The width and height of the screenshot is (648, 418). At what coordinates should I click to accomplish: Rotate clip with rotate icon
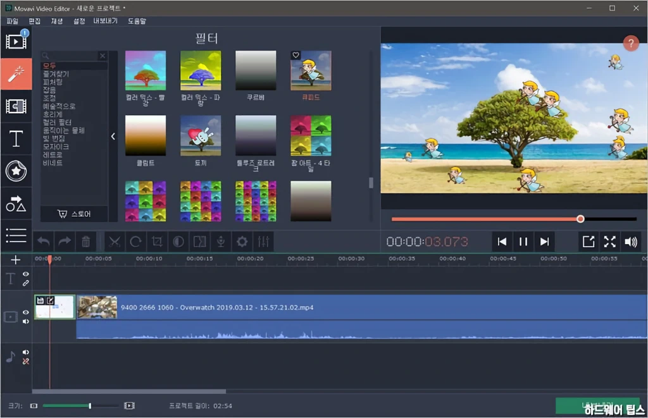tap(135, 242)
